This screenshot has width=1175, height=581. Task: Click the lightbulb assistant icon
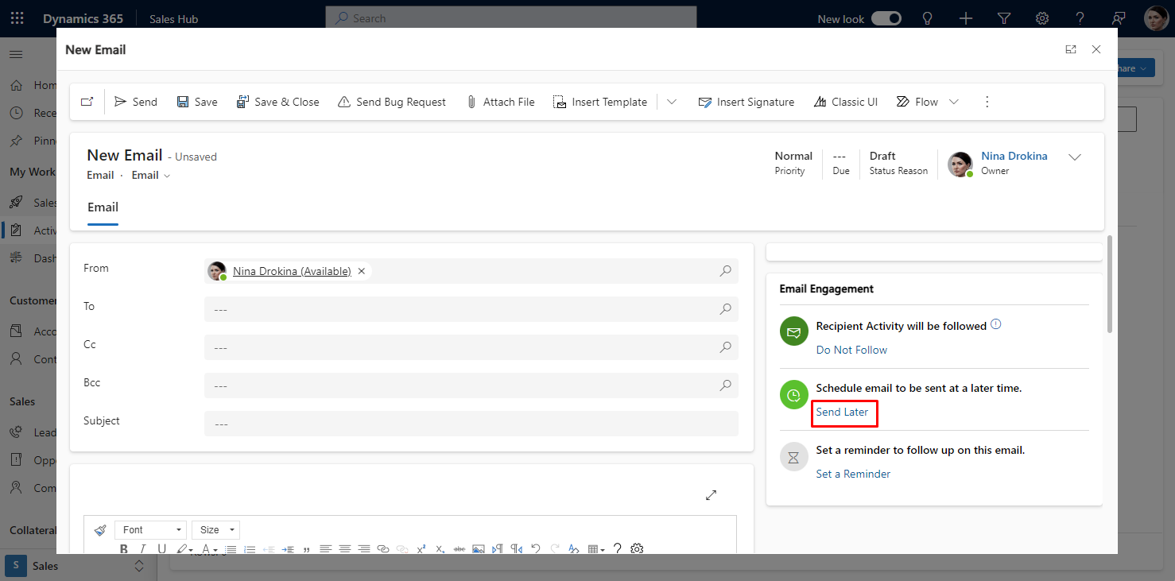[x=927, y=18]
